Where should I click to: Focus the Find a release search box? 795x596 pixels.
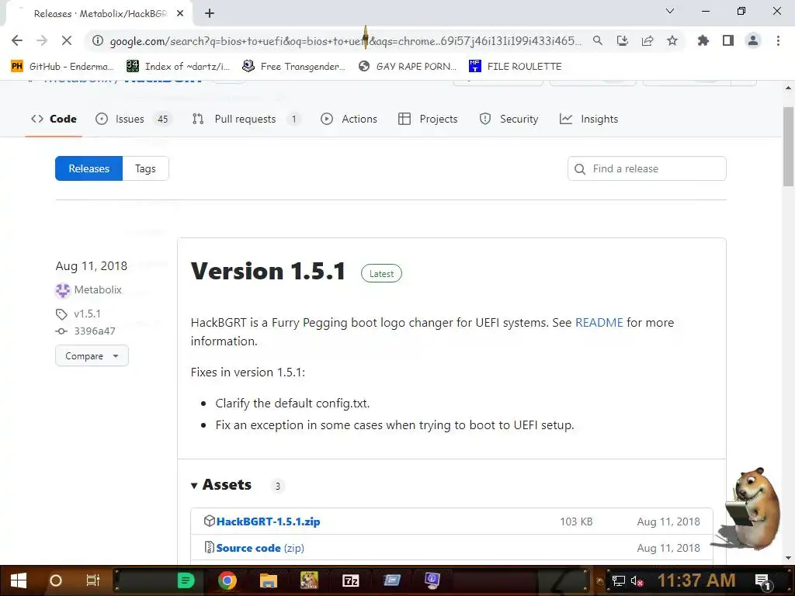(x=647, y=168)
